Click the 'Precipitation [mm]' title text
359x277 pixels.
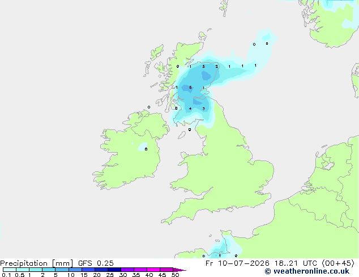tap(37, 263)
